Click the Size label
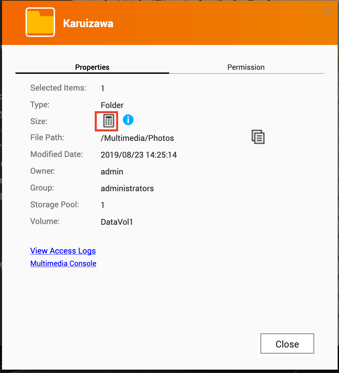 coord(39,121)
